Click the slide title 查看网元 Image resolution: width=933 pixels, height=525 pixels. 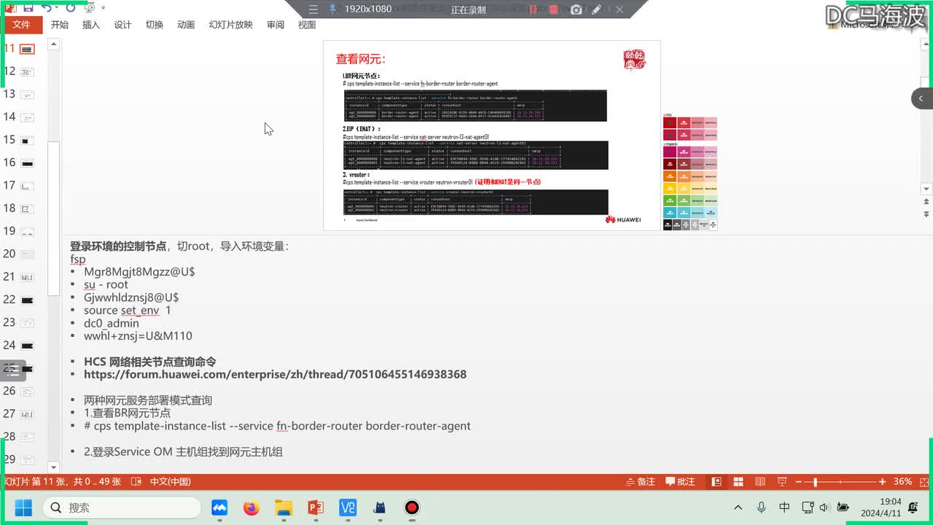click(360, 59)
